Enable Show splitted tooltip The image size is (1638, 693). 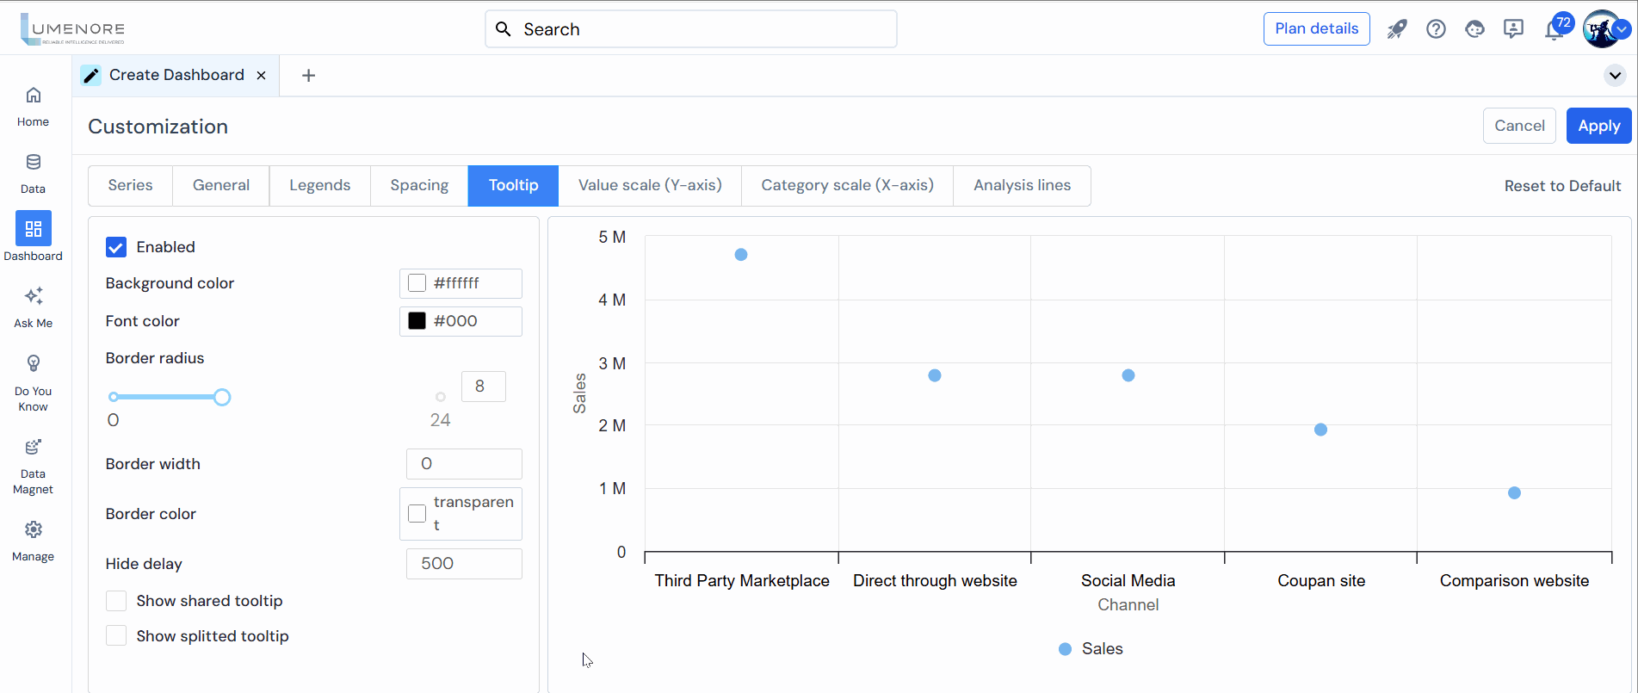coord(116,636)
